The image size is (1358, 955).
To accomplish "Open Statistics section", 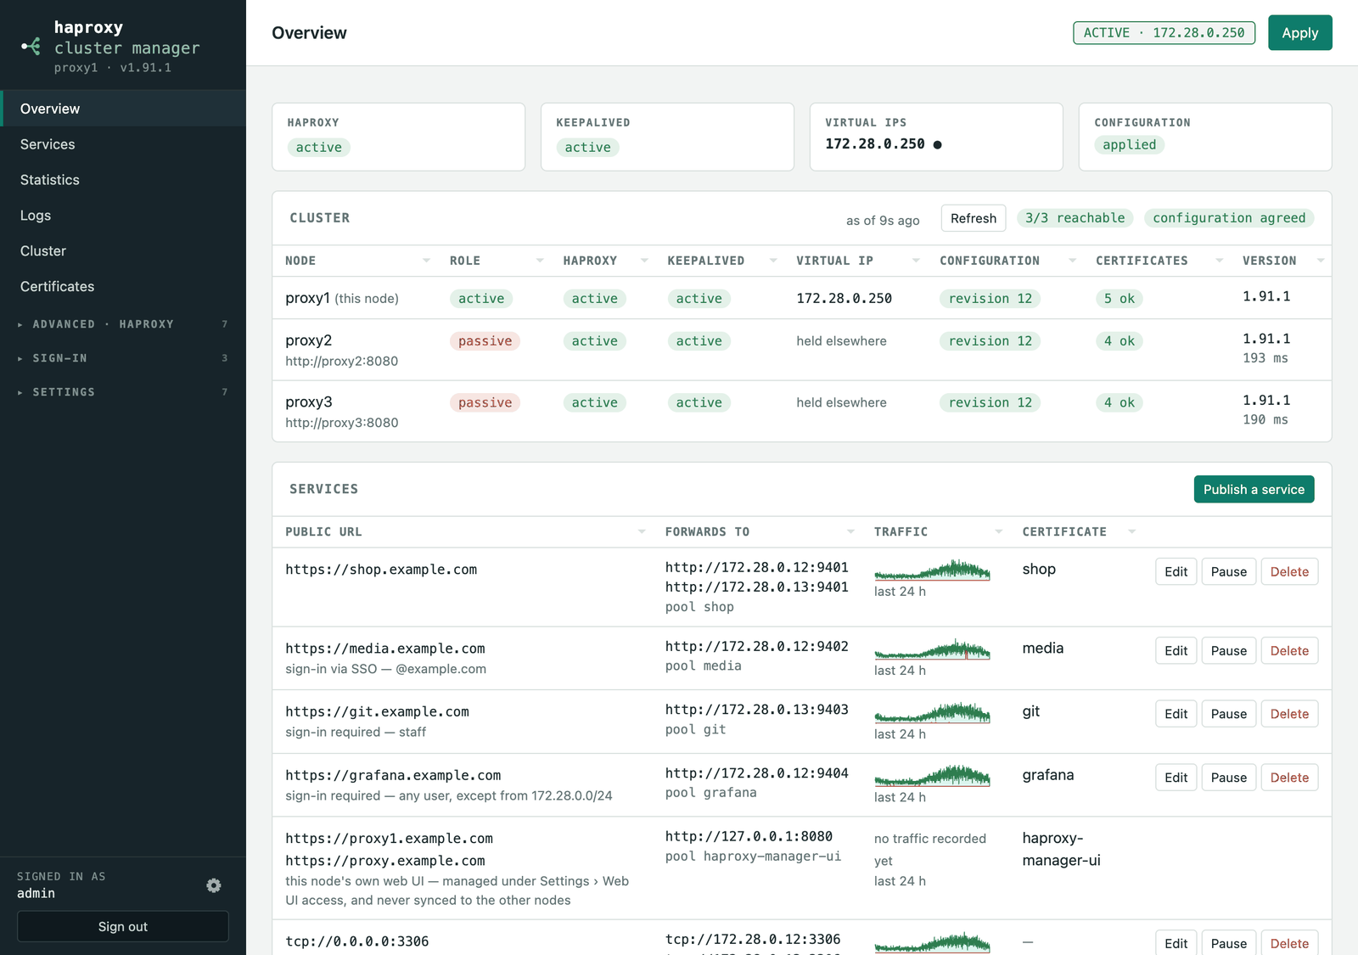I will click(x=123, y=180).
